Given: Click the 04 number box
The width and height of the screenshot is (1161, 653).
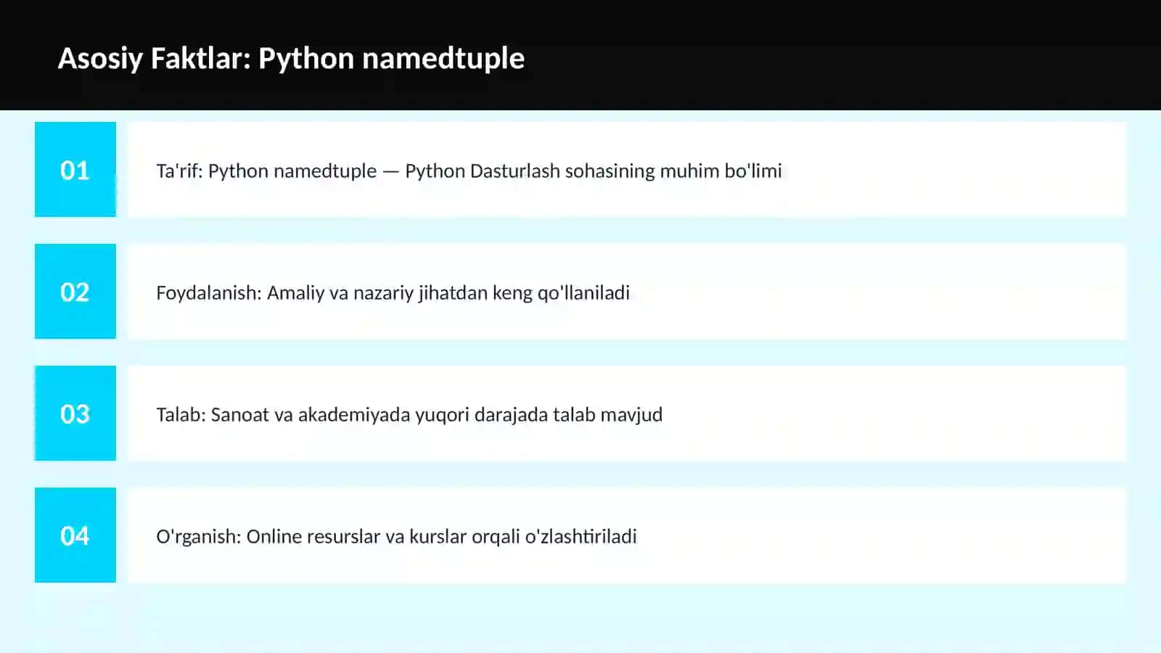Looking at the screenshot, I should [75, 535].
